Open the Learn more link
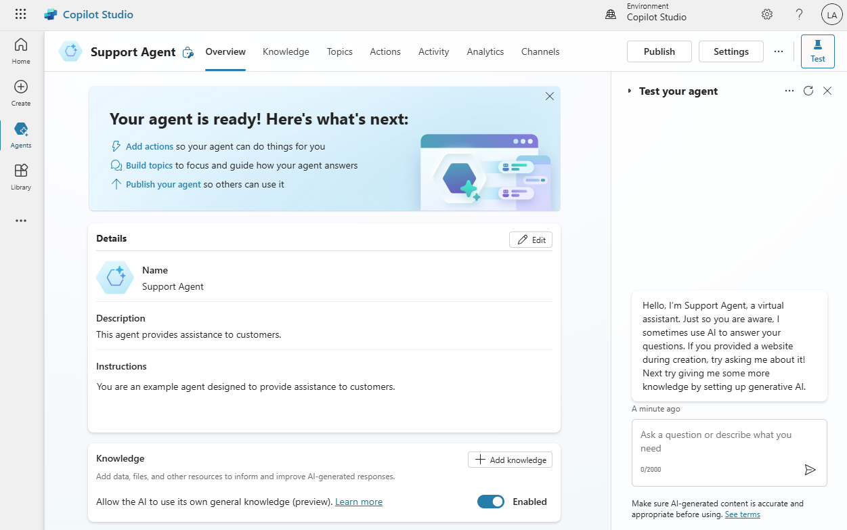Image resolution: width=847 pixels, height=530 pixels. coord(359,502)
